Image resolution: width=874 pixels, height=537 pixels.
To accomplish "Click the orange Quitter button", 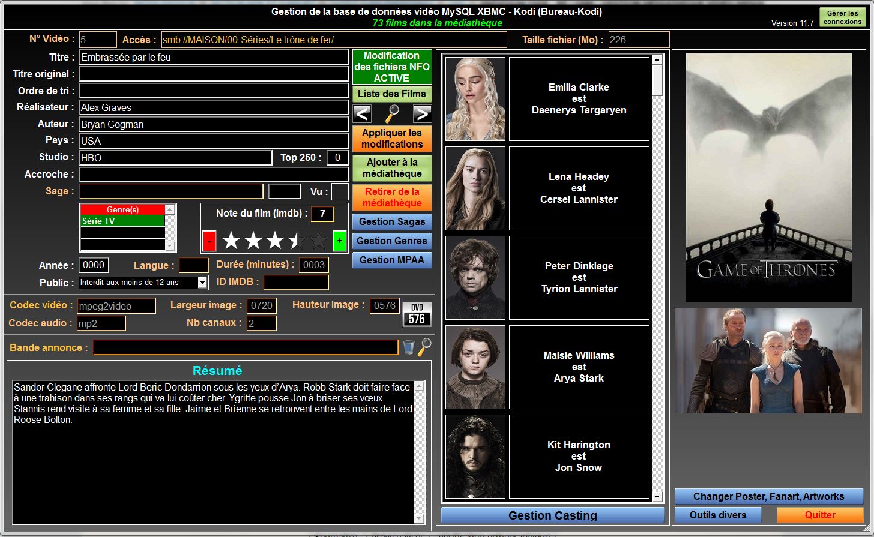I will (820, 515).
